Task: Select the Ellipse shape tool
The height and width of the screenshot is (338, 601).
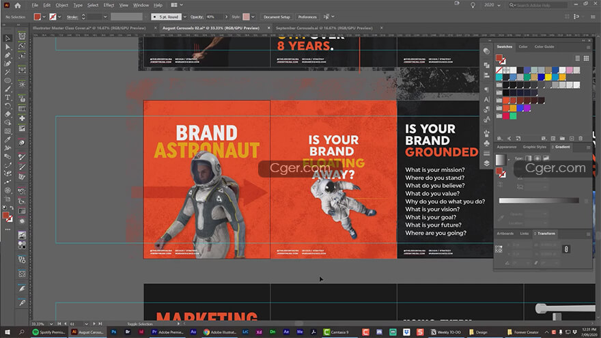Action: 8,81
